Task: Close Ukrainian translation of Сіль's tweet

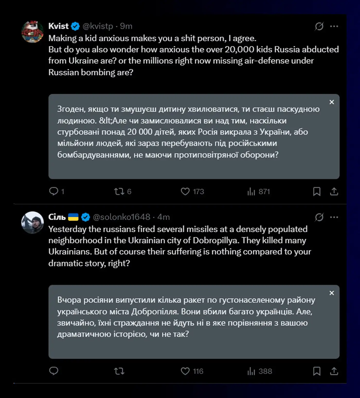Action: pos(332,293)
